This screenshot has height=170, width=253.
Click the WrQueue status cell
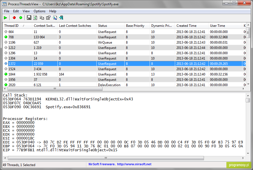105,42
